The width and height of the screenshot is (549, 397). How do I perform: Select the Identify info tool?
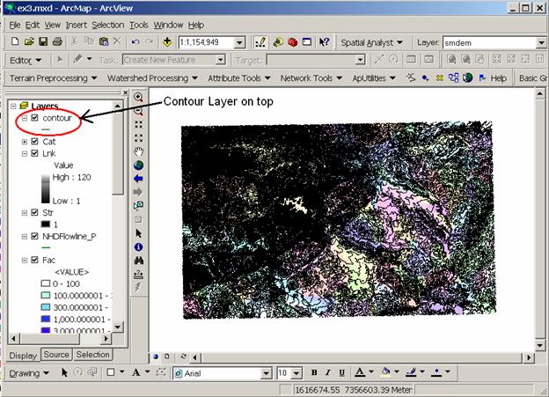[138, 247]
